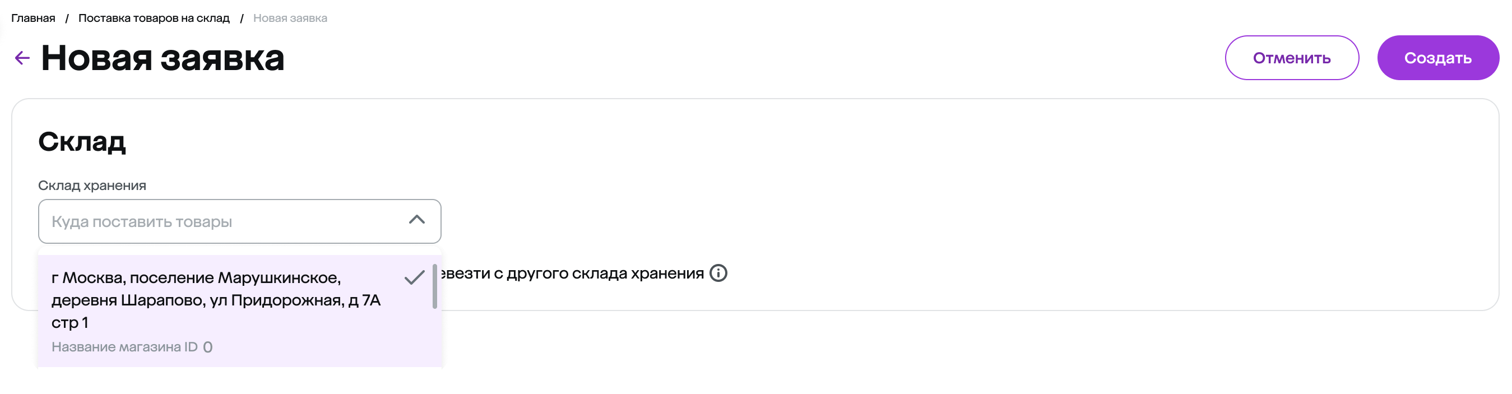The width and height of the screenshot is (1512, 394).
Task: Click the Склад хранения field label
Action: click(92, 186)
